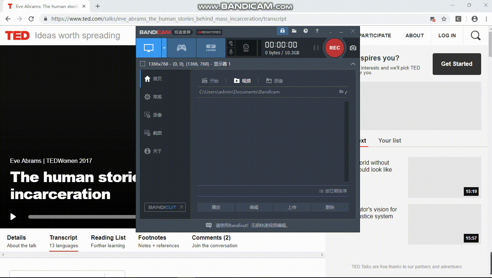Image resolution: width=492 pixels, height=278 pixels.
Task: Bookmark this page with star icon
Action: [x=444, y=19]
